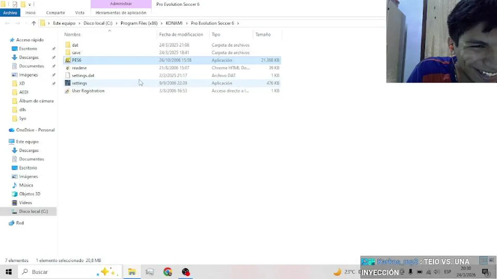Open the red recorder app on taskbar

186,272
